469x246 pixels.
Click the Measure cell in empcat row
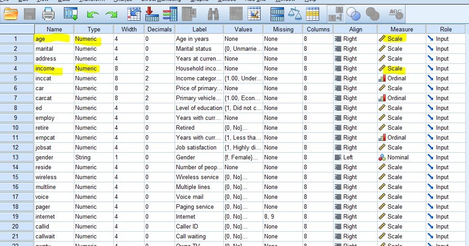coord(401,138)
